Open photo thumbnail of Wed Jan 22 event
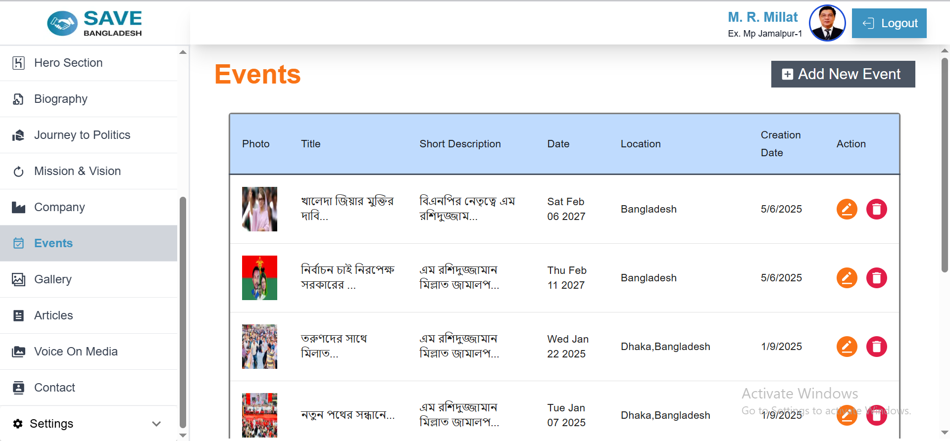Image resolution: width=950 pixels, height=441 pixels. click(x=259, y=347)
